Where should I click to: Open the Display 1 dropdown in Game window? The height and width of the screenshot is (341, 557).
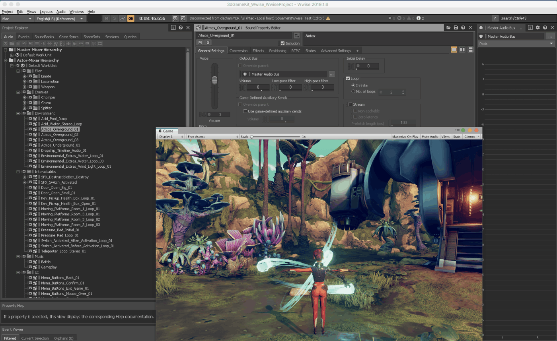coord(171,137)
